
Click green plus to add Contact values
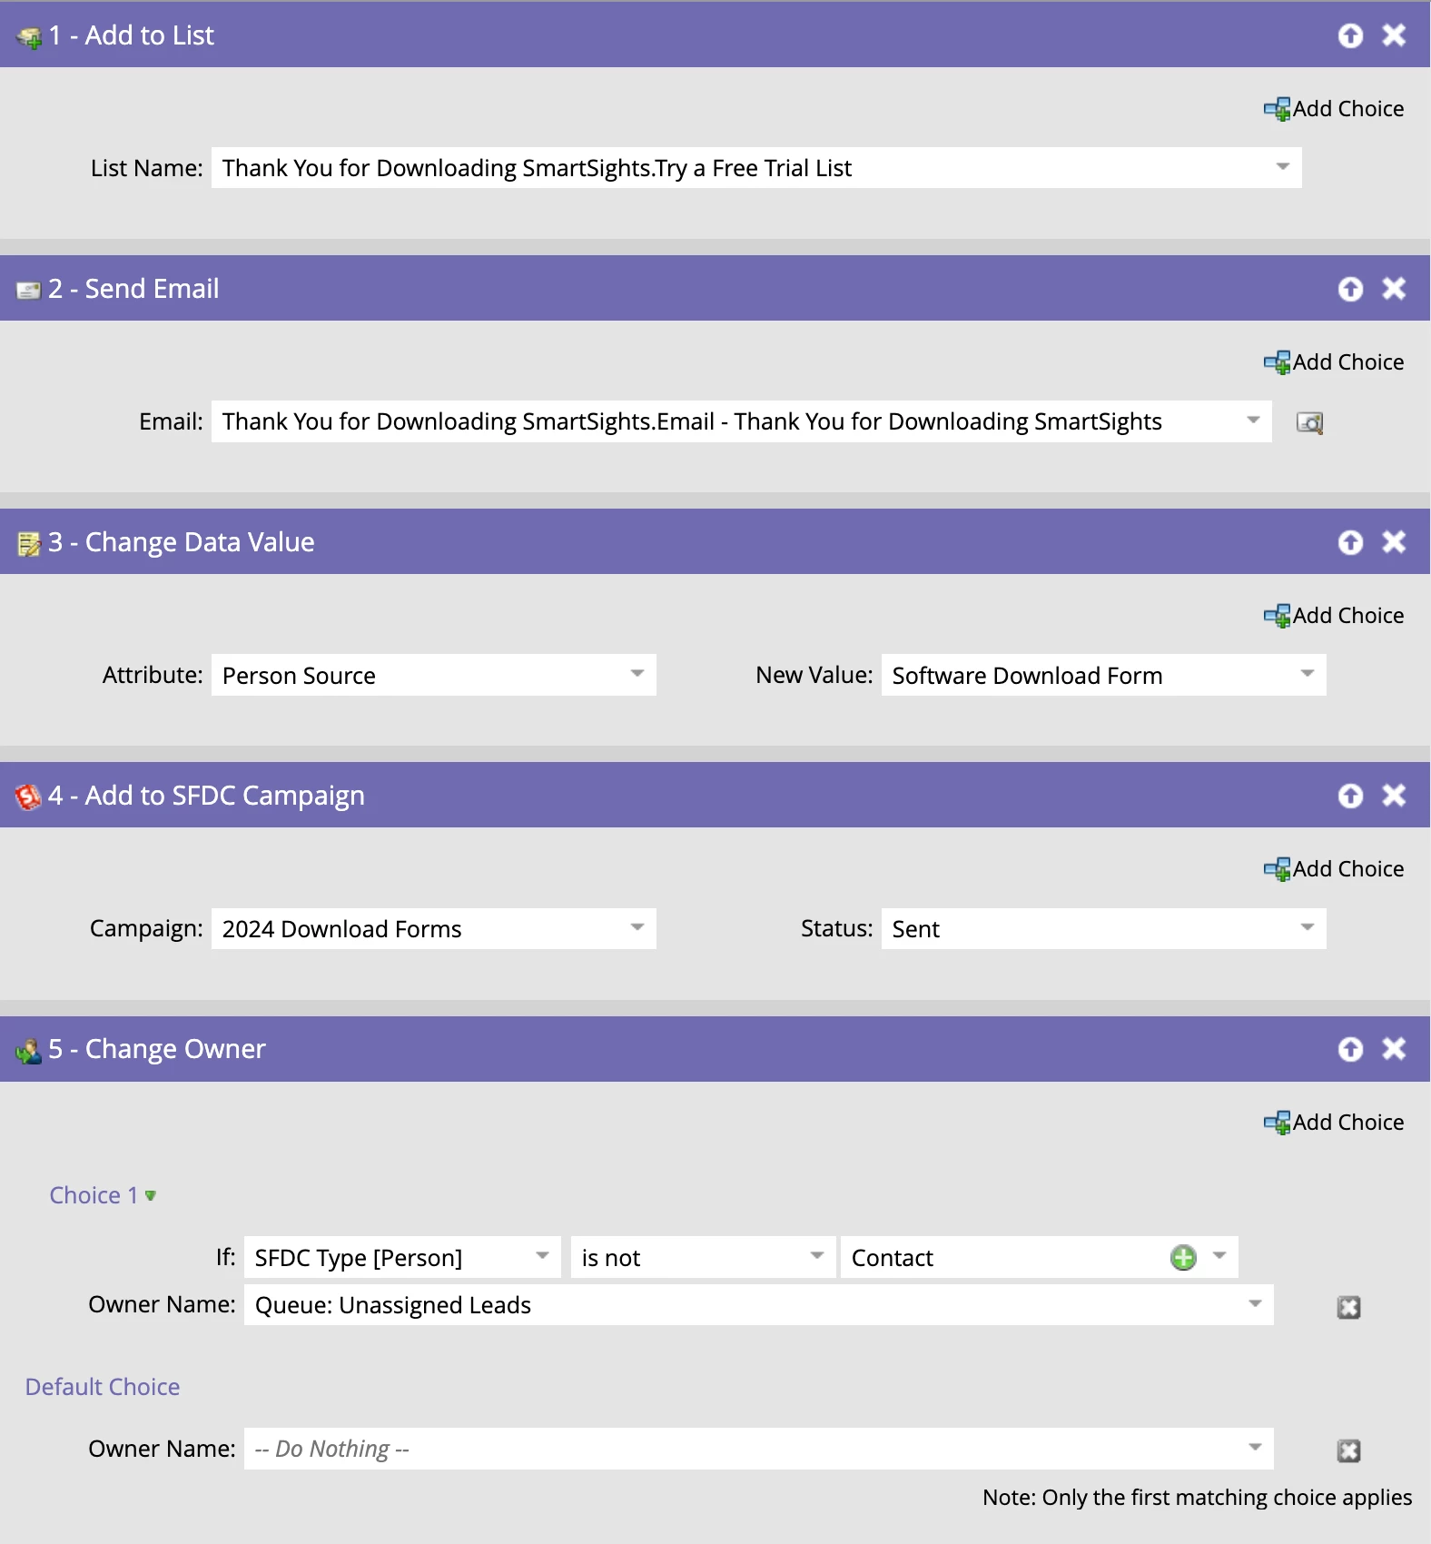[x=1183, y=1258]
